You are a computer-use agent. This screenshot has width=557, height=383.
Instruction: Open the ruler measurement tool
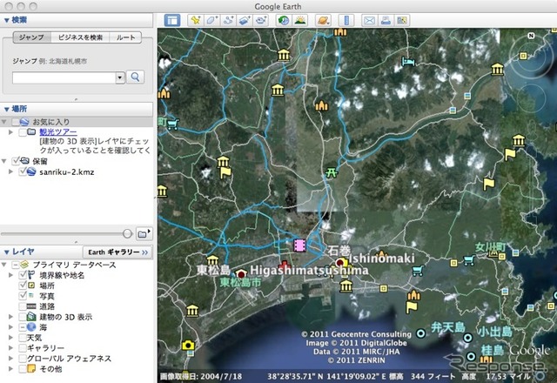coord(346,20)
